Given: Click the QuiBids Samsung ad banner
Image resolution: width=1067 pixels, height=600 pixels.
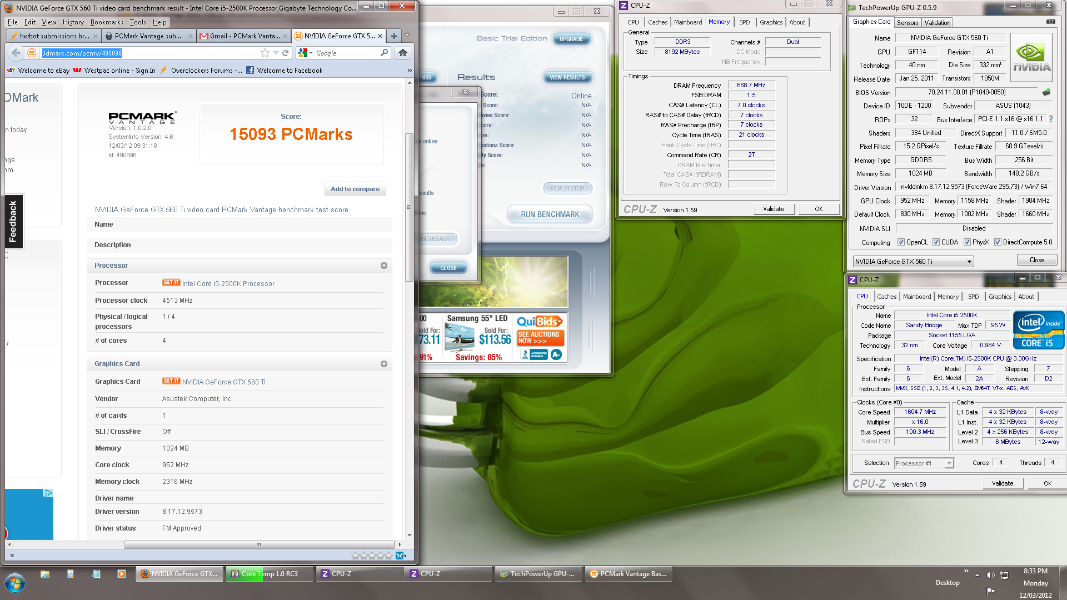Looking at the screenshot, I should tap(493, 337).
